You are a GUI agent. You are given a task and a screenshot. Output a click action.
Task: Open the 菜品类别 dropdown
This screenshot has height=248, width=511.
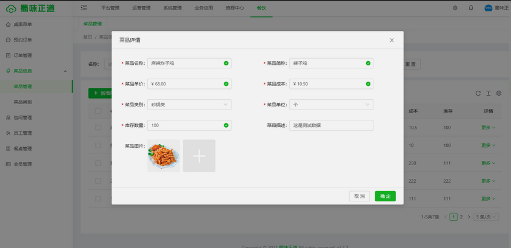[x=189, y=105]
